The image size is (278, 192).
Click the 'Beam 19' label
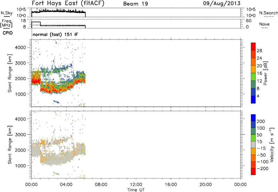coord(136,4)
